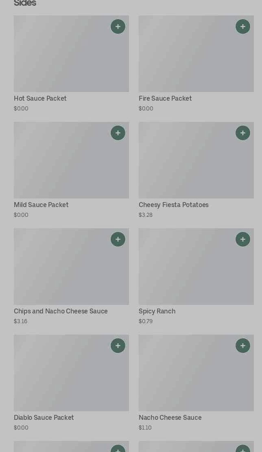Click the Spicy Ranch item title
This screenshot has height=452, width=262.
click(x=157, y=311)
